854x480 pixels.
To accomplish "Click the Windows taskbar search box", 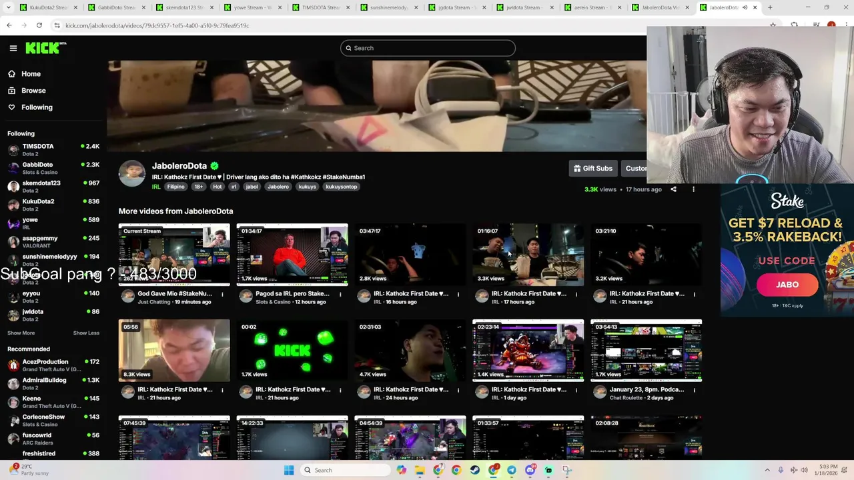I will 345,470.
